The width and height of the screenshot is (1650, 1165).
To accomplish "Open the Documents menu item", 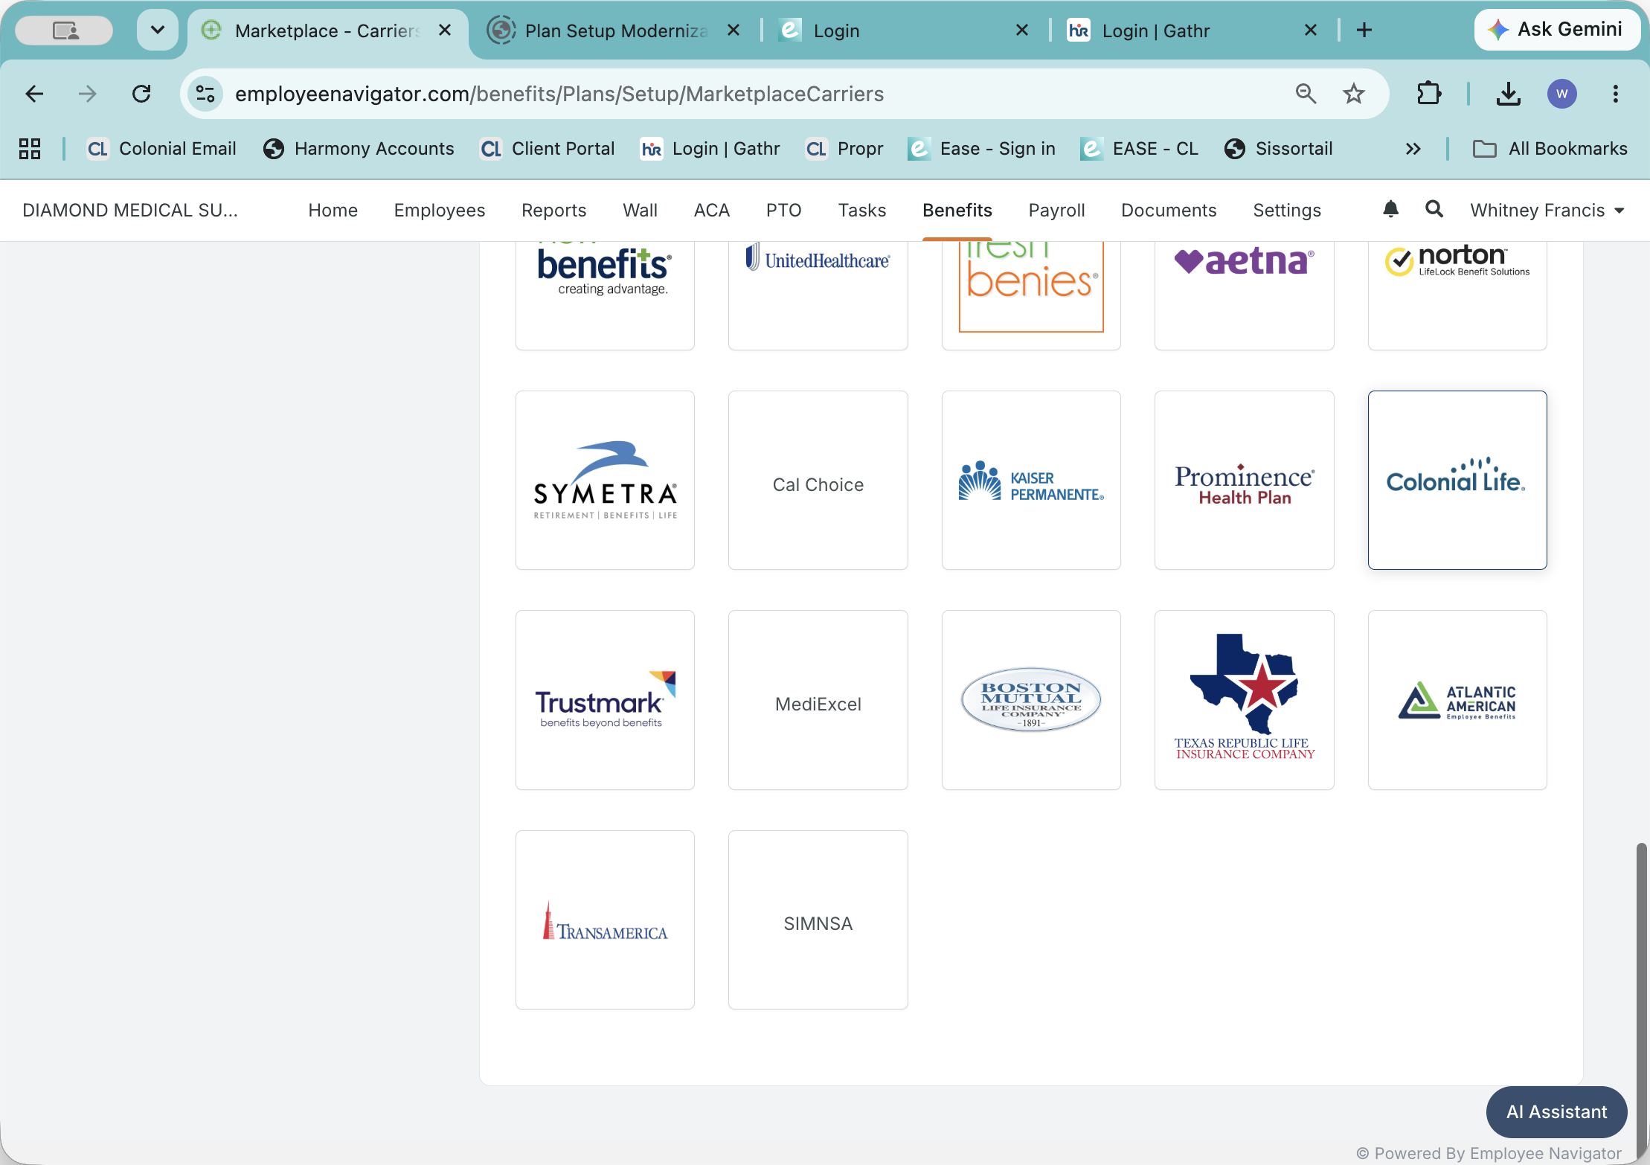I will [x=1169, y=211].
